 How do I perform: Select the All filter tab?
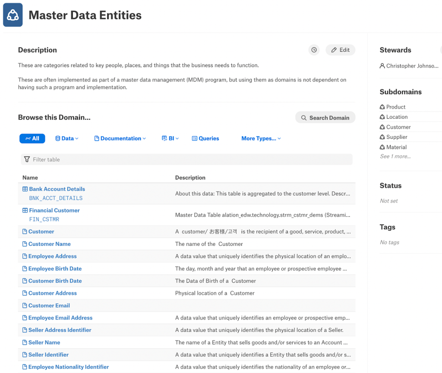pos(32,138)
